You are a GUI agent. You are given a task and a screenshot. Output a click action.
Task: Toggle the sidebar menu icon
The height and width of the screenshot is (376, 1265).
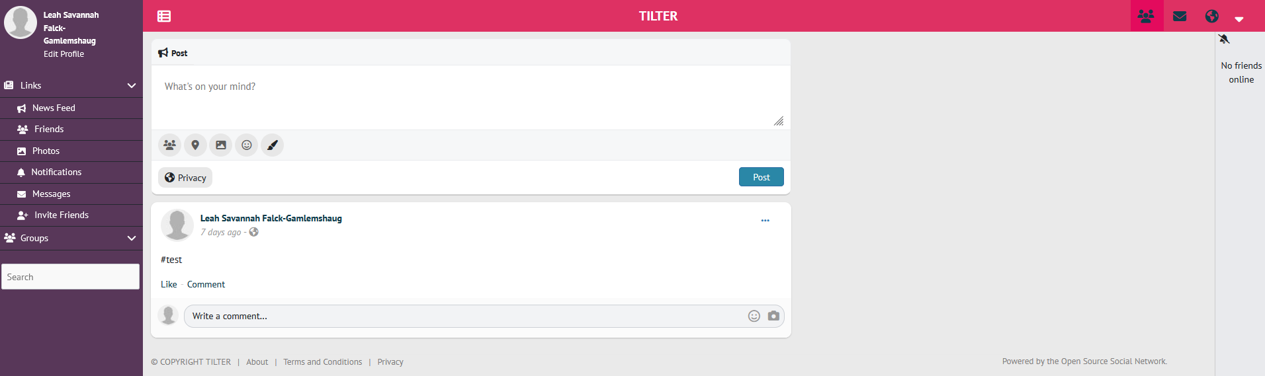(164, 16)
